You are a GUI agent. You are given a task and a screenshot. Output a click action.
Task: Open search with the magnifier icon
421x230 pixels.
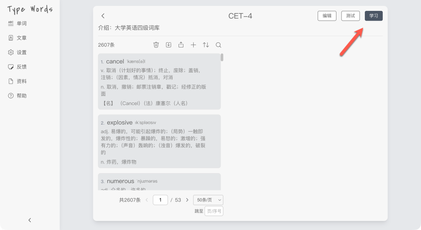[218, 45]
